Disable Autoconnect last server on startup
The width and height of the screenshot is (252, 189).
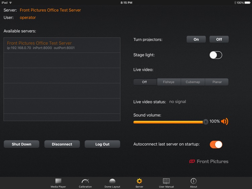[216, 144]
